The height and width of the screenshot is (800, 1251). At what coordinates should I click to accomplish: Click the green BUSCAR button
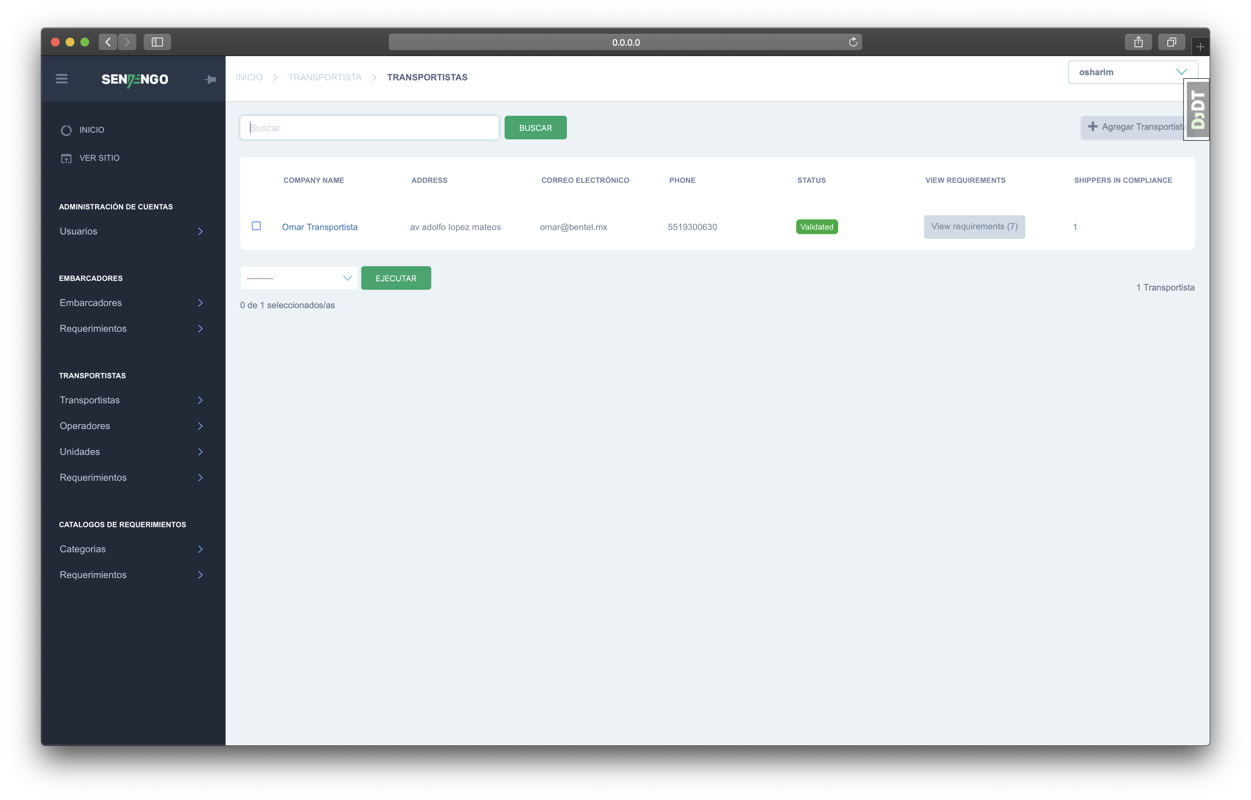click(x=535, y=128)
